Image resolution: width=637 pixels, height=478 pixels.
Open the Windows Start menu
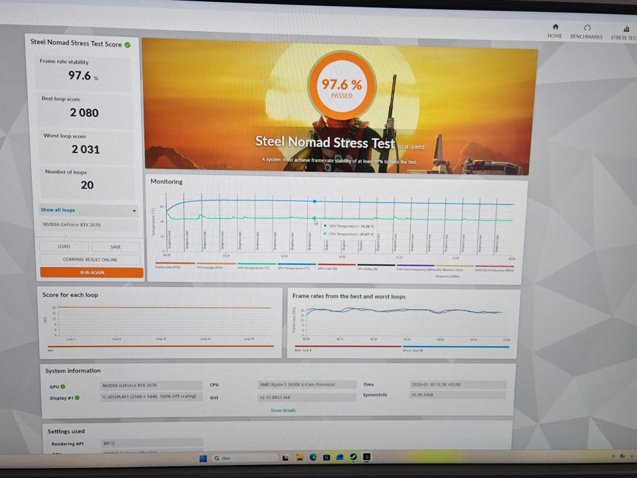point(203,458)
